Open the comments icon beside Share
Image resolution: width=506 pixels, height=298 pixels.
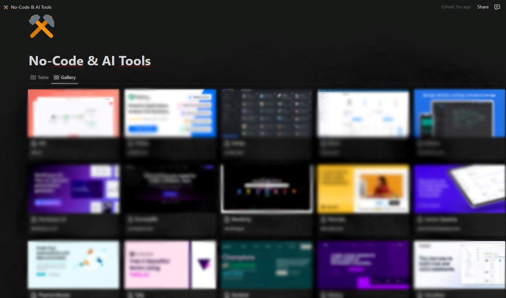pyautogui.click(x=497, y=7)
